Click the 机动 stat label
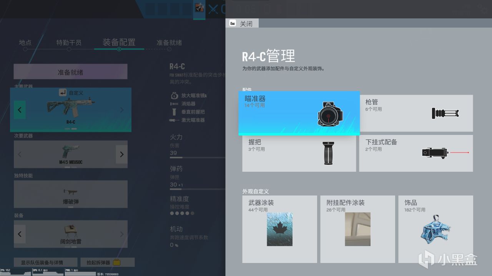 click(176, 229)
